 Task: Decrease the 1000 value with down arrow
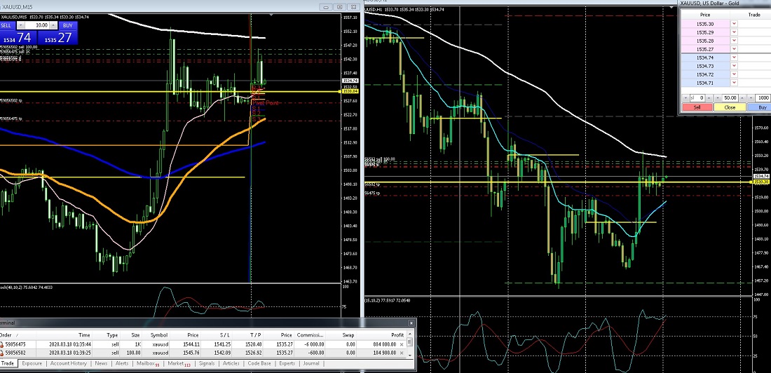point(751,98)
